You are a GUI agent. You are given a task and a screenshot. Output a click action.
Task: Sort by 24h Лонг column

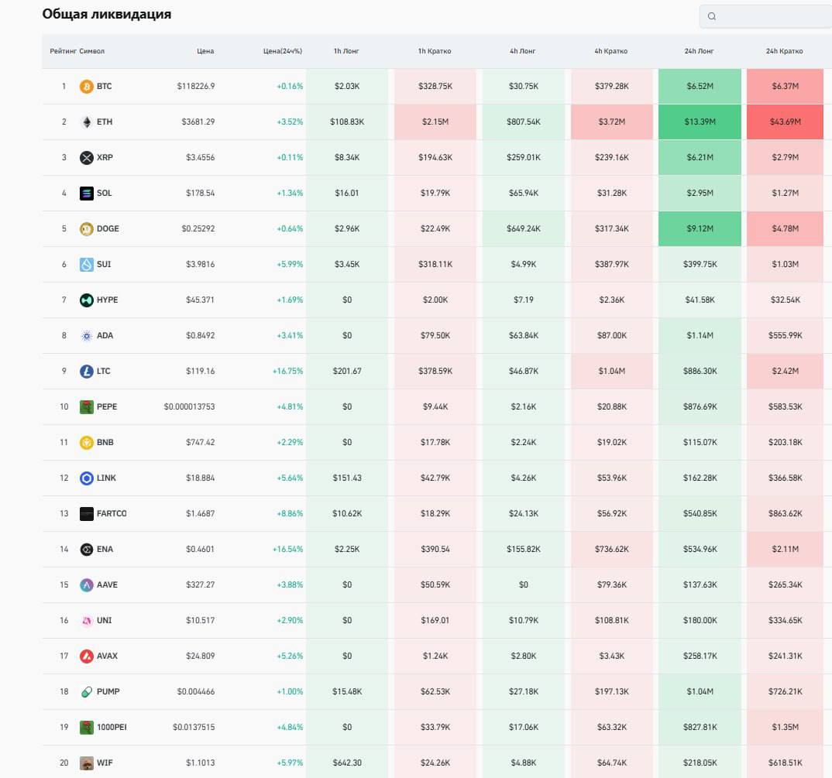(x=699, y=51)
